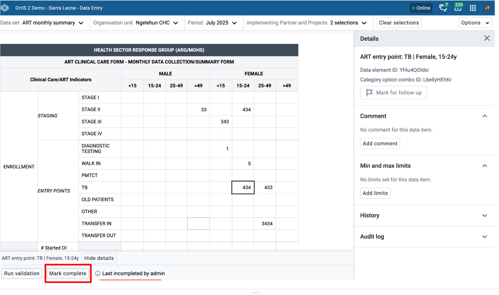Open the Options menu
This screenshot has height=295, width=499.
475,23
